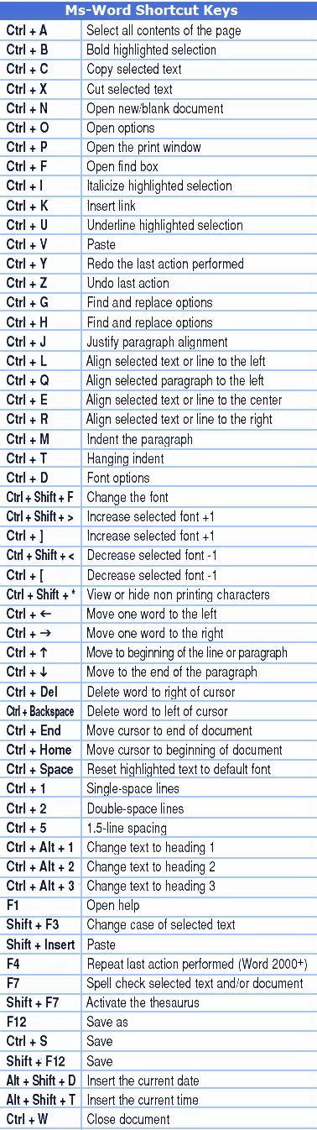Click Insert the current date description
This screenshot has height=1130, width=317.
coord(143,1080)
